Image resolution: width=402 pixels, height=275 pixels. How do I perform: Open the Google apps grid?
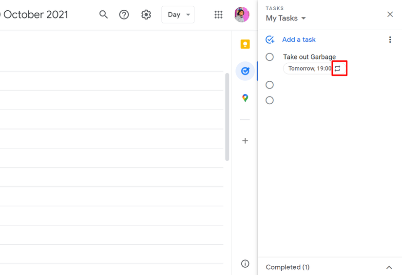(218, 15)
